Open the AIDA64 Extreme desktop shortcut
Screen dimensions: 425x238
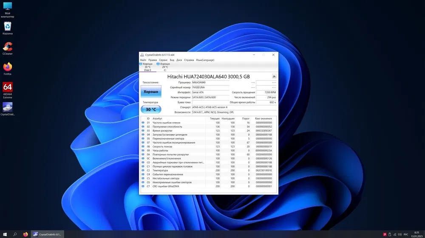(x=8, y=90)
